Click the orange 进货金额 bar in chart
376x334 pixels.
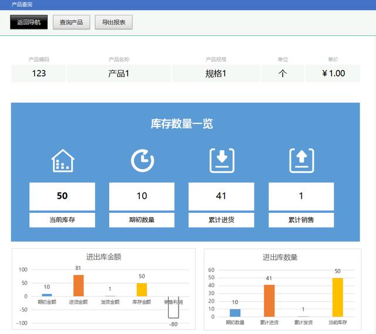(78, 285)
